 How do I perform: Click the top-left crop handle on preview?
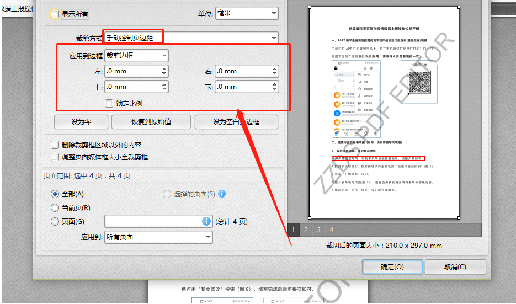click(310, 7)
